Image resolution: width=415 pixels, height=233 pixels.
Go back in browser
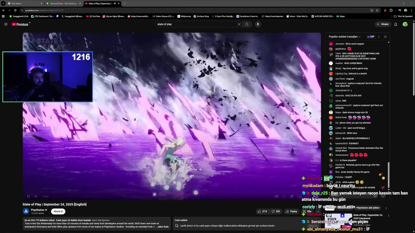4,10
